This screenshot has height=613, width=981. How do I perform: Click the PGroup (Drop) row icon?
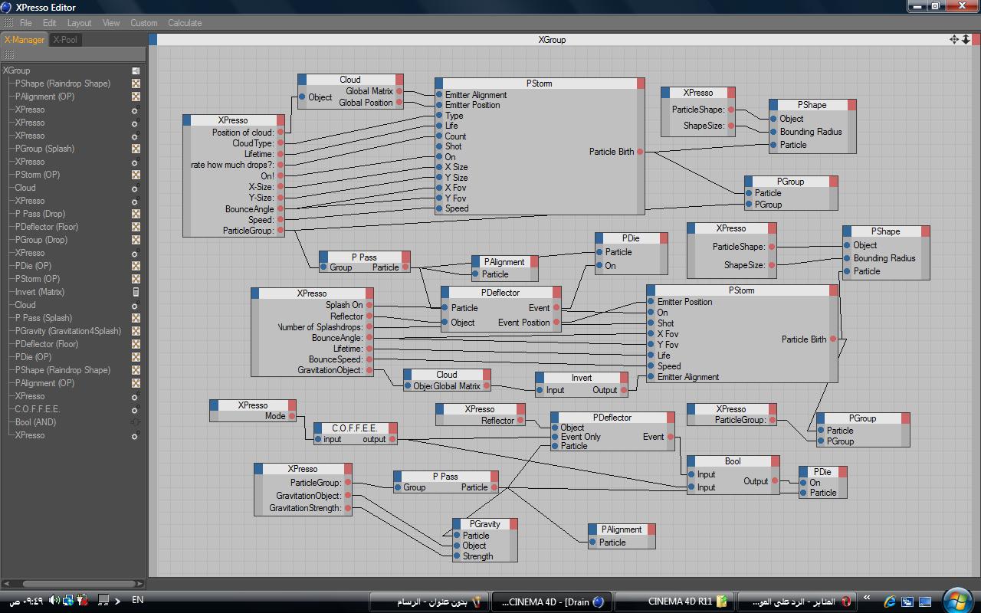coord(136,240)
